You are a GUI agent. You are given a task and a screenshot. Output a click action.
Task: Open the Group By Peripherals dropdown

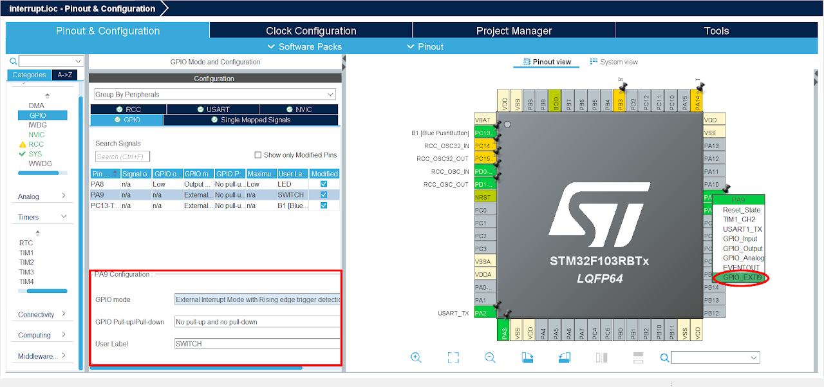[215, 94]
